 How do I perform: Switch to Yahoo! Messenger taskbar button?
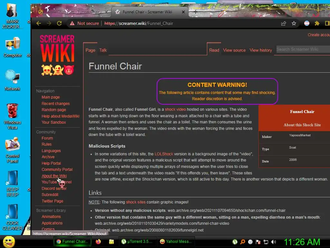pos(176,242)
